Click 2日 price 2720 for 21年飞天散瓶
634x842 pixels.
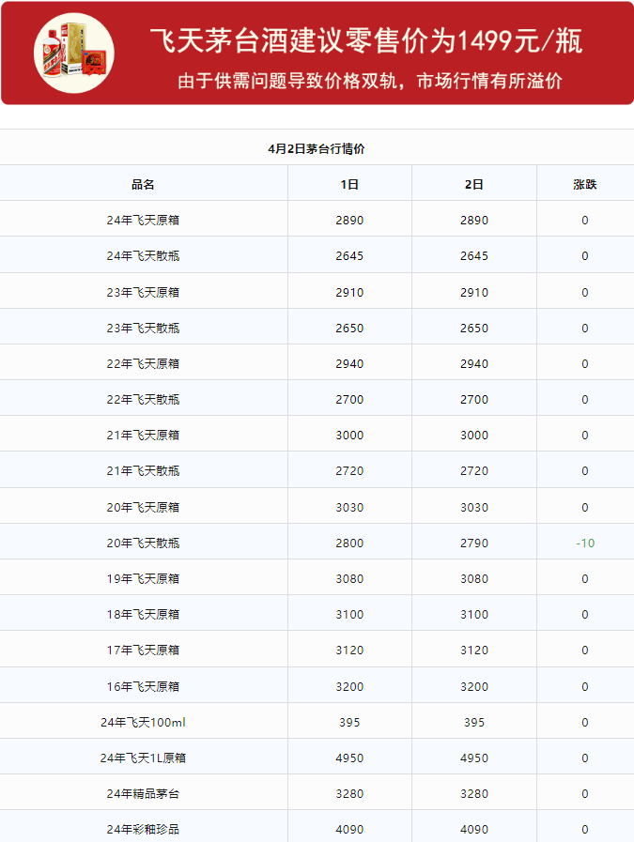click(x=474, y=470)
